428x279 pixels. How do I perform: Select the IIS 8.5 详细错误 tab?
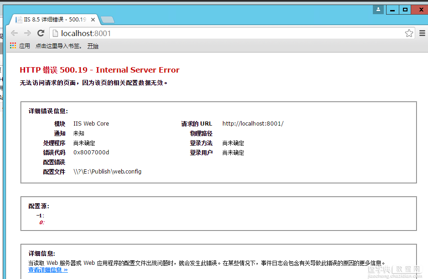click(55, 20)
